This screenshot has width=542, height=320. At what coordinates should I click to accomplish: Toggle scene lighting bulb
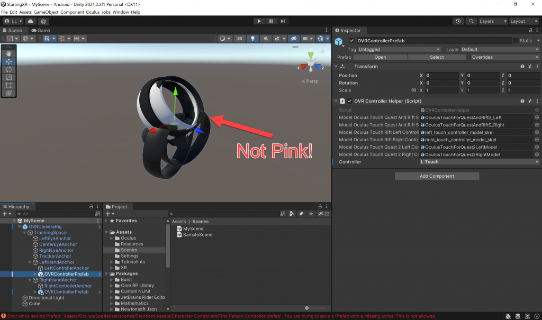[x=252, y=39]
